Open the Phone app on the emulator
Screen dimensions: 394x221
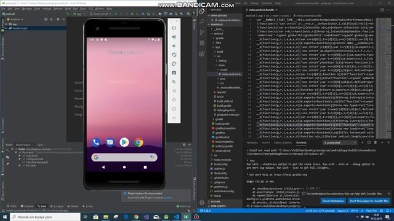[x=96, y=142]
